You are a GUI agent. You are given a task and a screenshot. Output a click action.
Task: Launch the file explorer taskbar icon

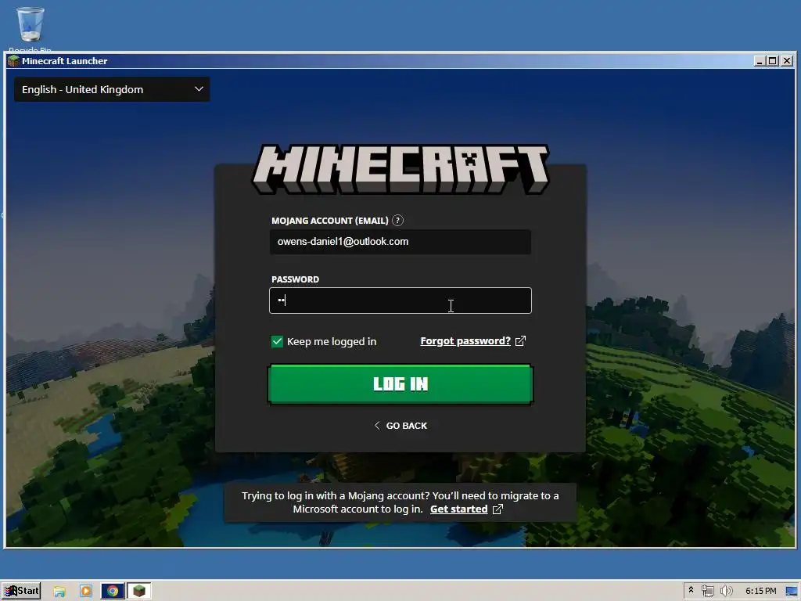click(59, 592)
